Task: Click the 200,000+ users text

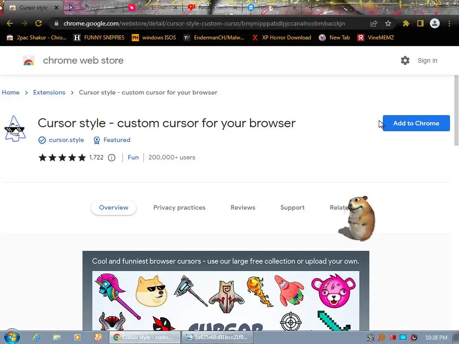Action: click(172, 157)
